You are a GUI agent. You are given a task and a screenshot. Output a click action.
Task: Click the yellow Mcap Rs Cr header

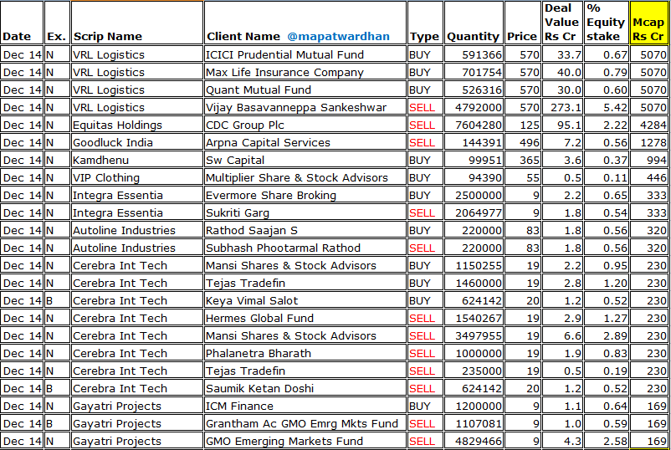click(648, 23)
